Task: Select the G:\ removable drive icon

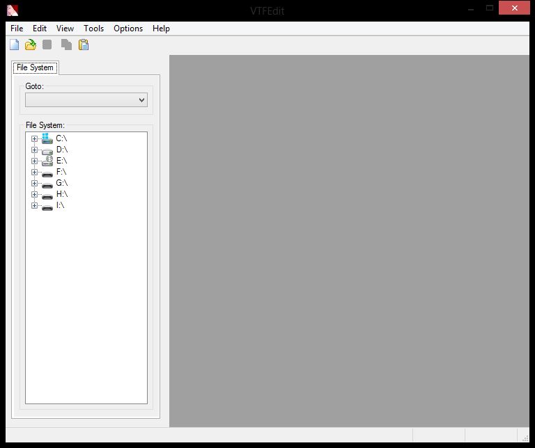Action: click(x=47, y=185)
